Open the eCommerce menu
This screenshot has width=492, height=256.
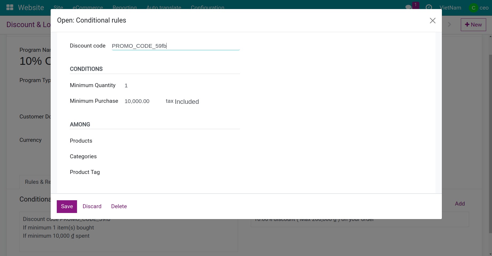88,8
